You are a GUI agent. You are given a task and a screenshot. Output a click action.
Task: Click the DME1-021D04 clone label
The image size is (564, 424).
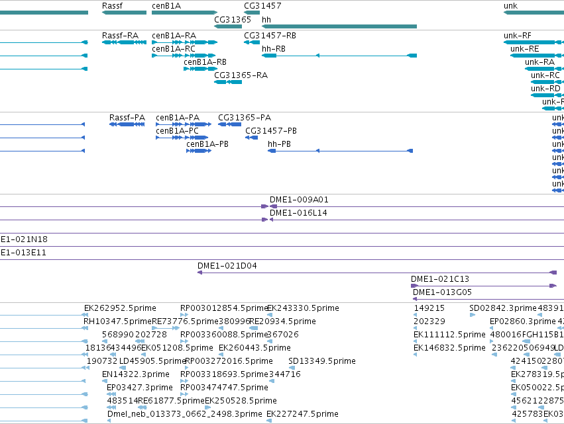pos(227,266)
